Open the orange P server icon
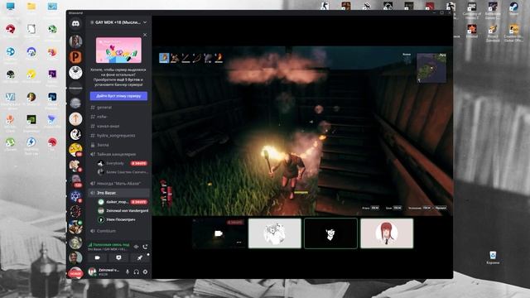 tap(75, 57)
